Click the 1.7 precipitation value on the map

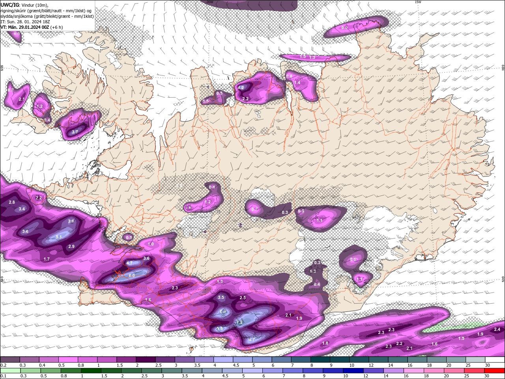tap(47, 259)
